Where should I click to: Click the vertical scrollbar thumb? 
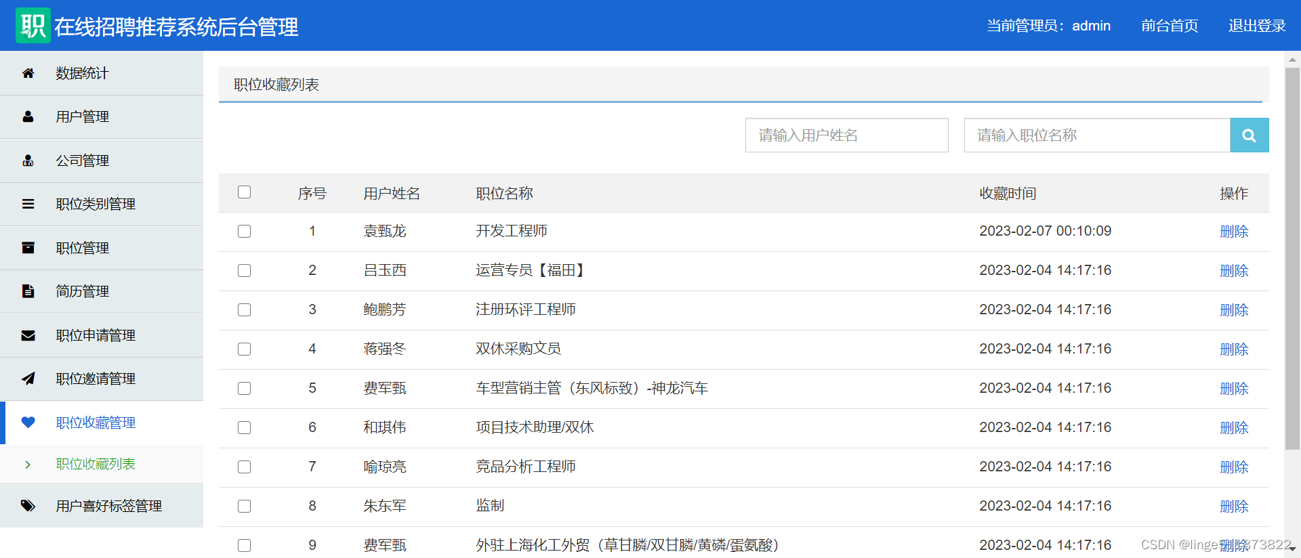(1292, 259)
